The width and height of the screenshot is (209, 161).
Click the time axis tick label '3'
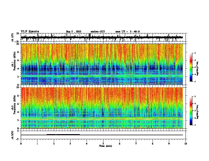[70, 143]
